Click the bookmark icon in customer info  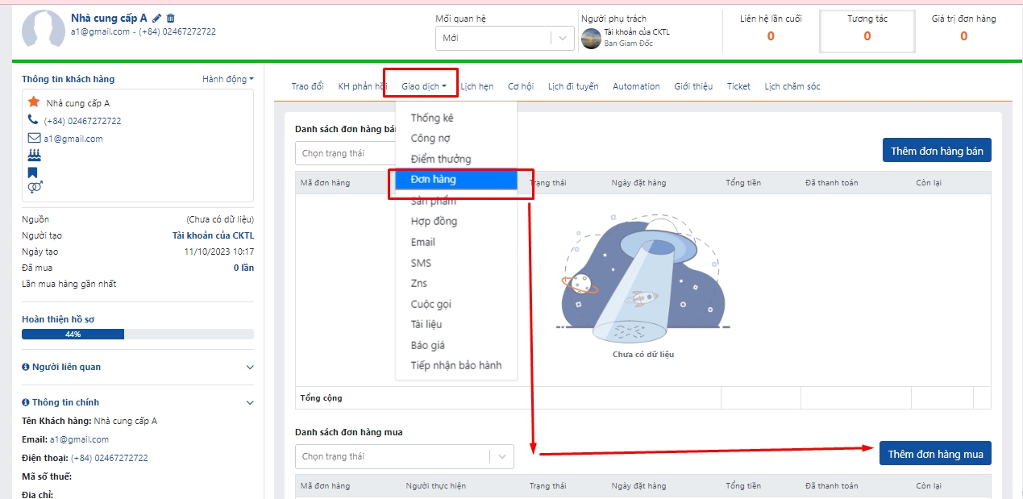(x=33, y=172)
